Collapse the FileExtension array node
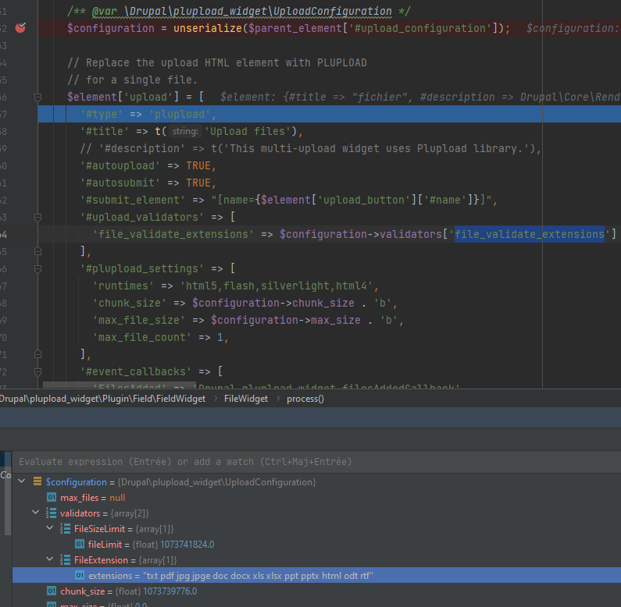Screen dimensions: 621x607 point(50,560)
